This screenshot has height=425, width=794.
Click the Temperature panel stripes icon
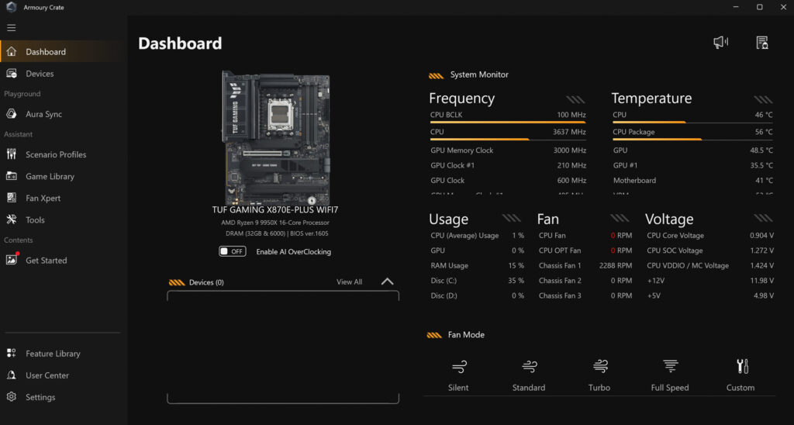click(763, 99)
